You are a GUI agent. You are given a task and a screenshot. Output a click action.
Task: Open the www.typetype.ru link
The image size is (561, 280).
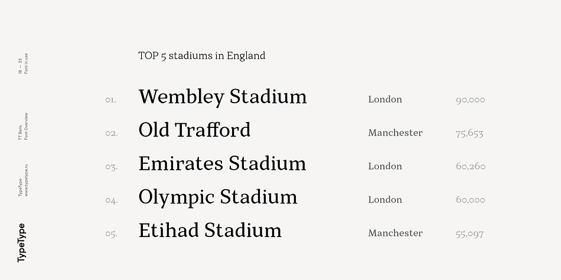[x=26, y=180]
